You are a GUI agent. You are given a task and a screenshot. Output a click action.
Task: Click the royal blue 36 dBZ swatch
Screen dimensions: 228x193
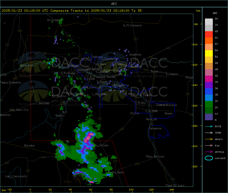(x=209, y=91)
